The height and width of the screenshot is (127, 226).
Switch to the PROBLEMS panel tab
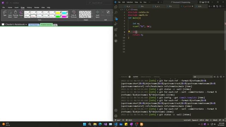pos(124,77)
